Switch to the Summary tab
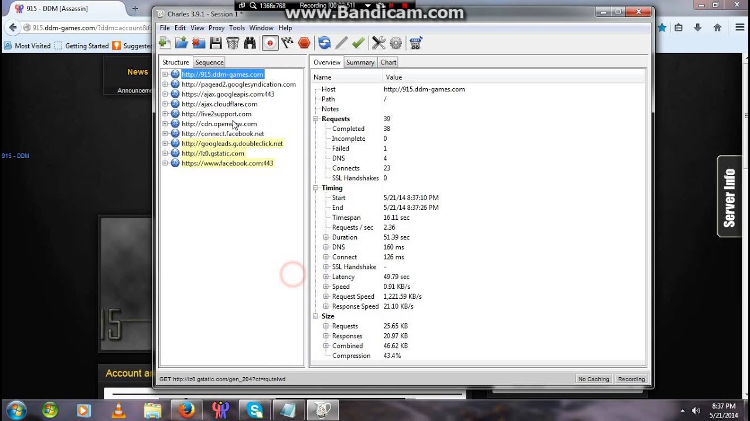The height and width of the screenshot is (421, 750). 360,62
